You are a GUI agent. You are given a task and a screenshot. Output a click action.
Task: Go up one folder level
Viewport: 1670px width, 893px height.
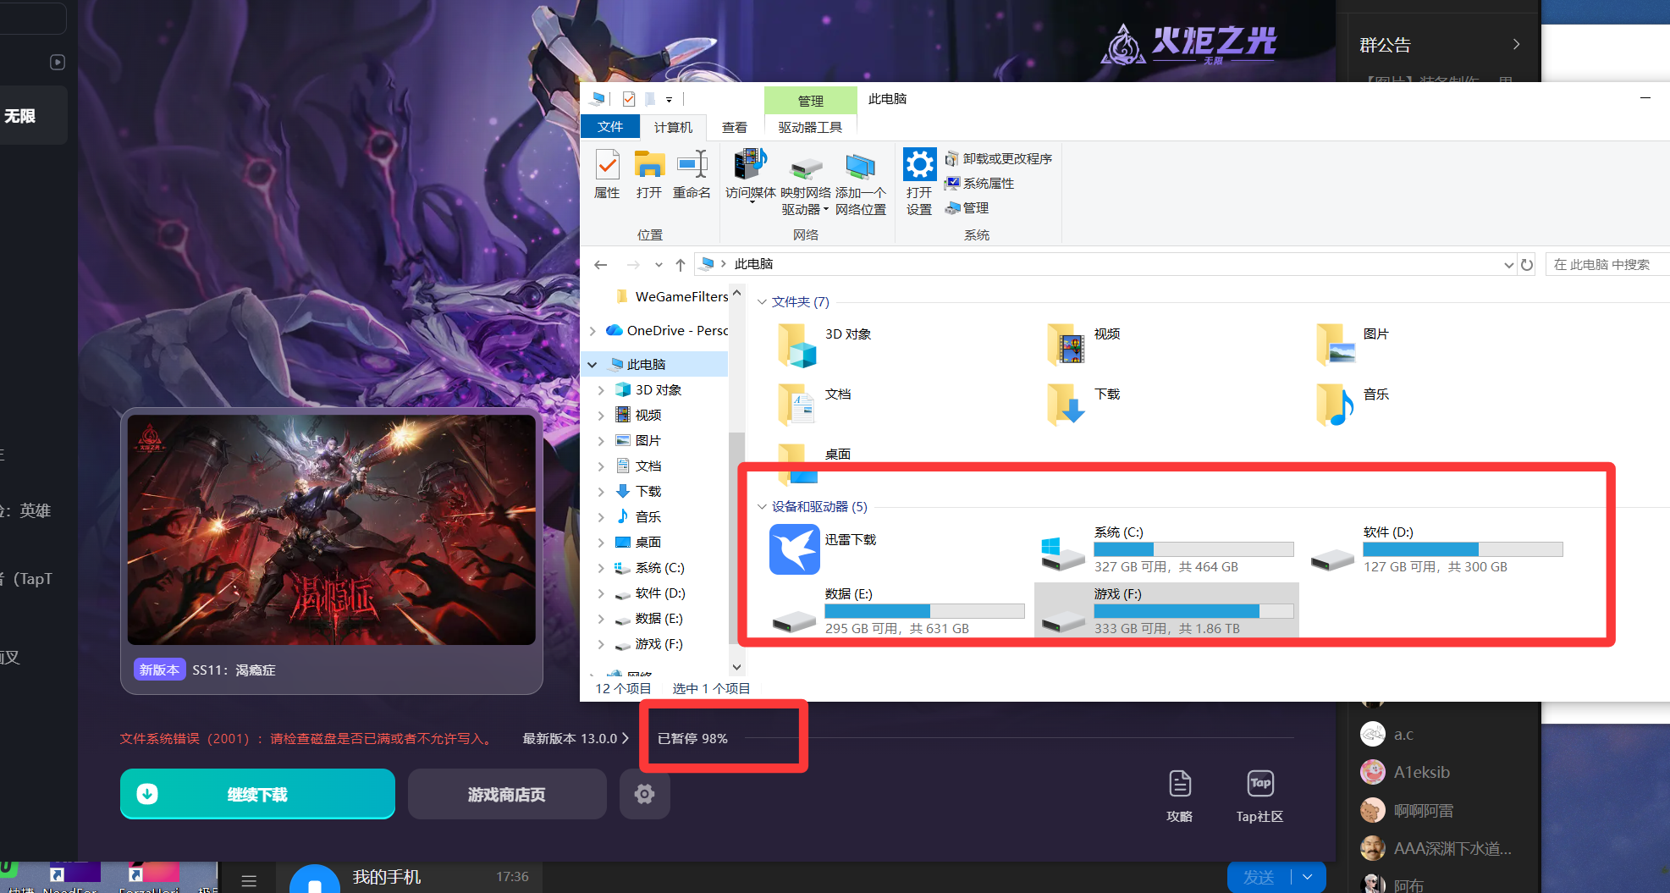681,265
